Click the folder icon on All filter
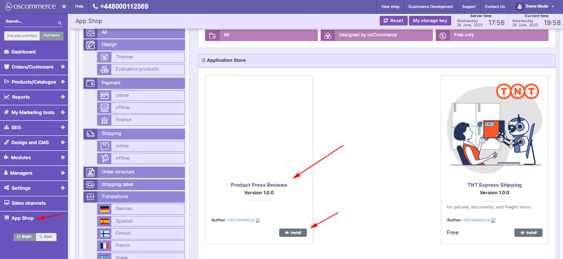Image resolution: width=563 pixels, height=259 pixels. click(x=213, y=35)
